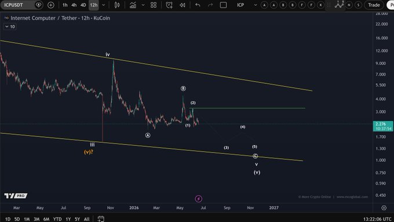
Task: Collapse the indicators legend labeled 10
Action: 10,27
